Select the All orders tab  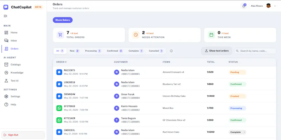tap(60, 51)
